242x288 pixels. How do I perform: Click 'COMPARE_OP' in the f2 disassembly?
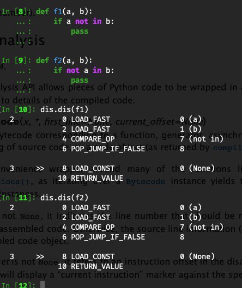coord(93,227)
